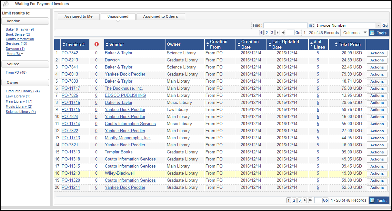Click the top page number input box

point(290,33)
